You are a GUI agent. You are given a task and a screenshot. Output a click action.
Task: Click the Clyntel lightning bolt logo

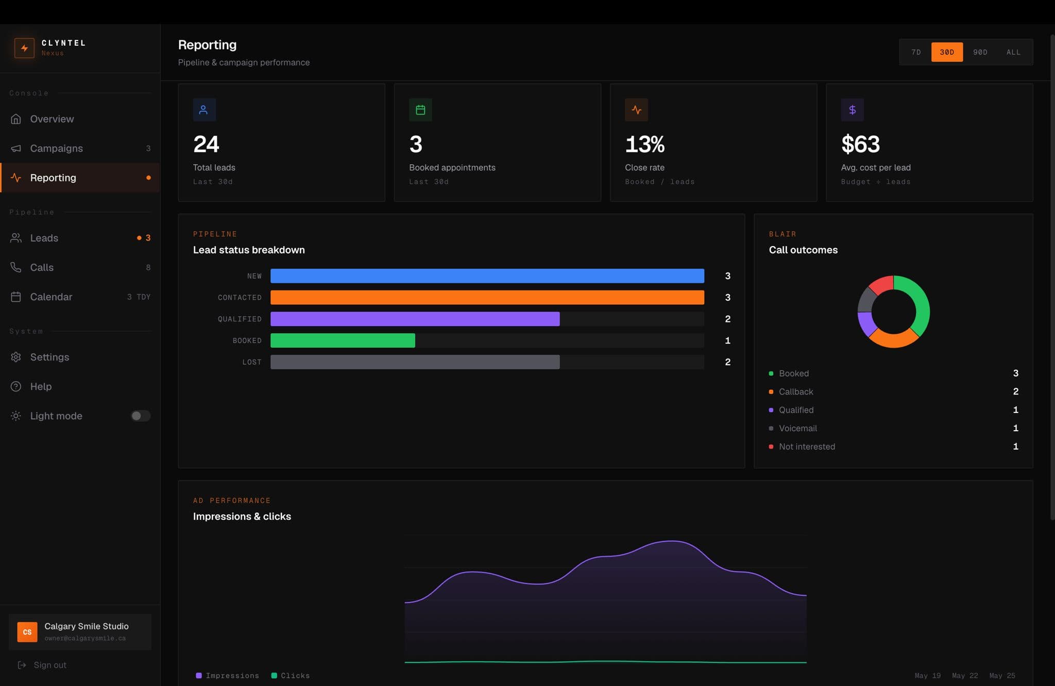pos(24,48)
